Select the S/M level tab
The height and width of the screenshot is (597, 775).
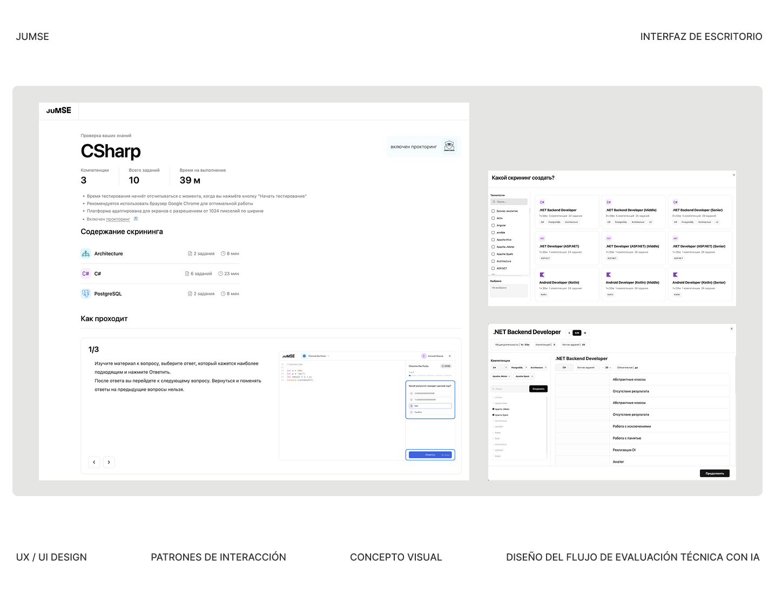(x=577, y=333)
